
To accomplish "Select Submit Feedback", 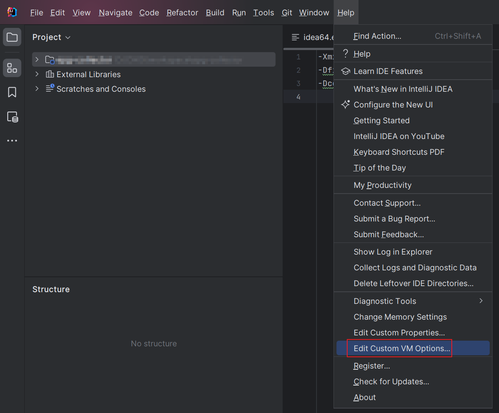I will (x=413, y=234).
